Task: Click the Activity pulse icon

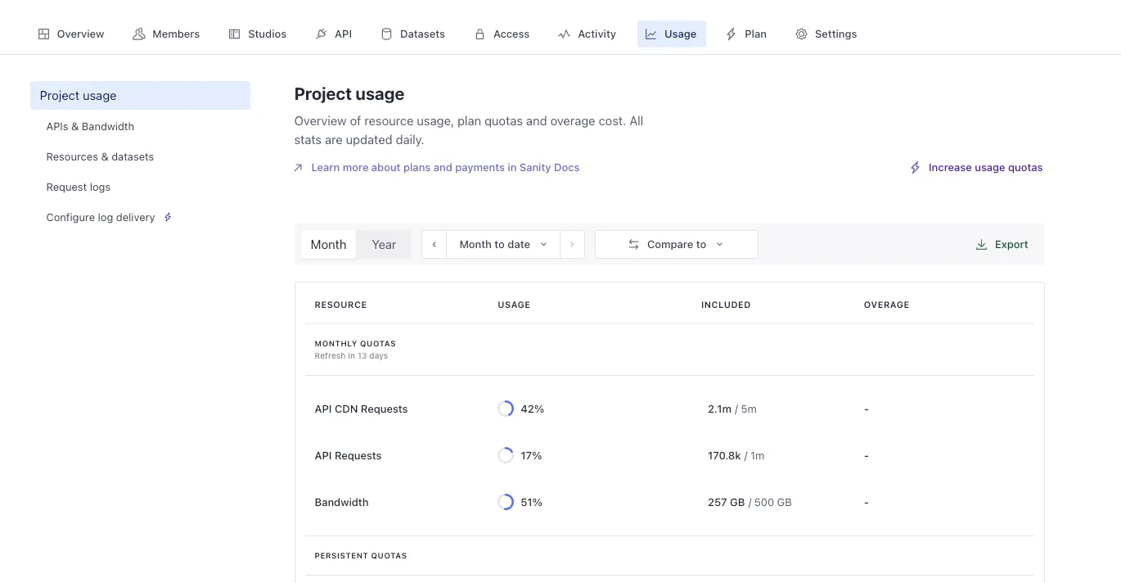Action: pyautogui.click(x=564, y=34)
